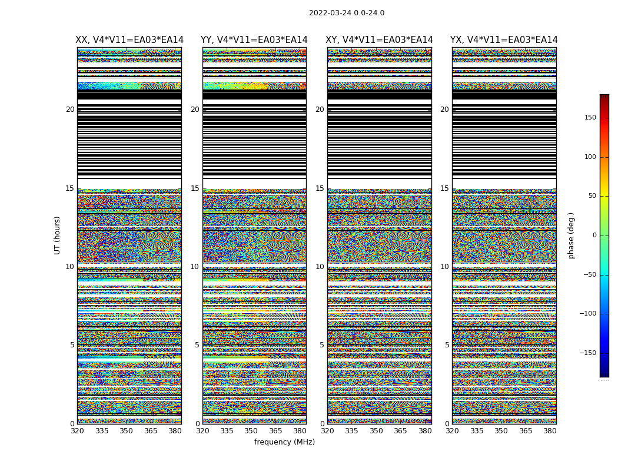618x471 pixels.
Task: Click inside the YY phase waterfall plot
Action: click(x=254, y=235)
